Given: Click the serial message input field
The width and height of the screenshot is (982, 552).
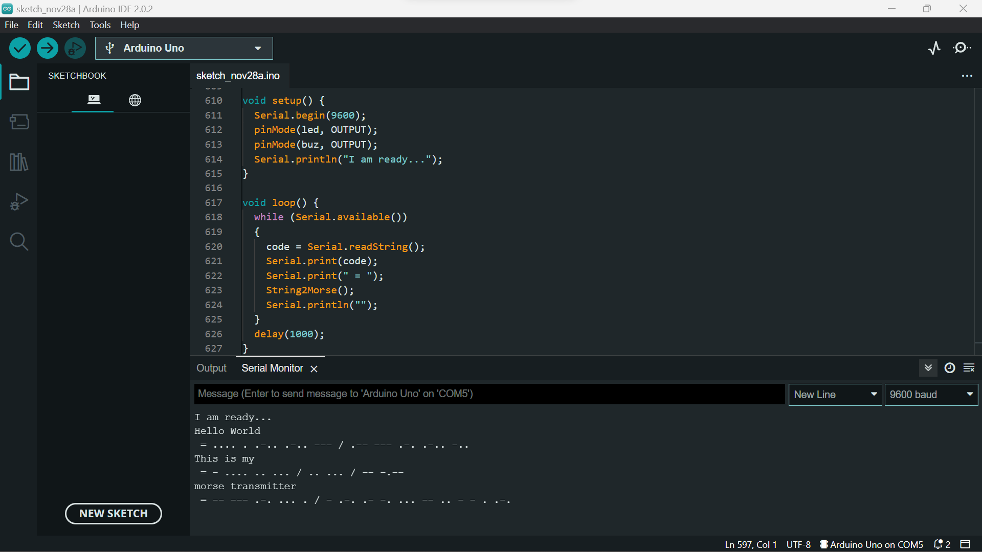Looking at the screenshot, I should [x=489, y=394].
